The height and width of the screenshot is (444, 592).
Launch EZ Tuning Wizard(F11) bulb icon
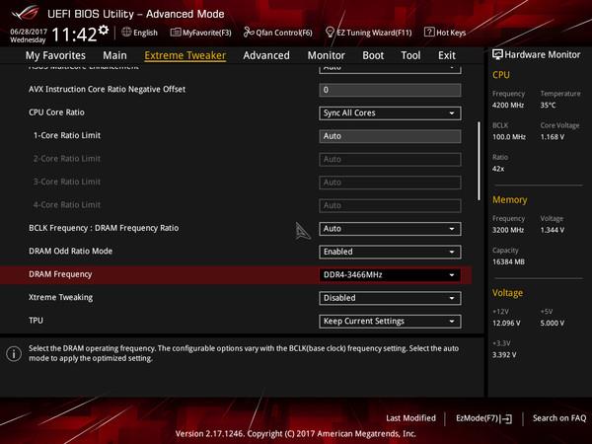(330, 33)
